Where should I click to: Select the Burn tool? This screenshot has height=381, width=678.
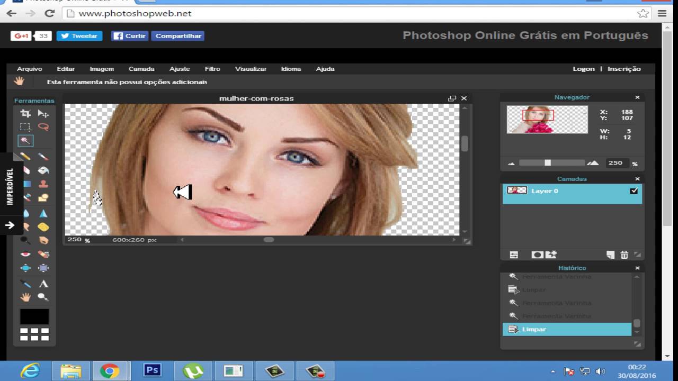coord(43,241)
